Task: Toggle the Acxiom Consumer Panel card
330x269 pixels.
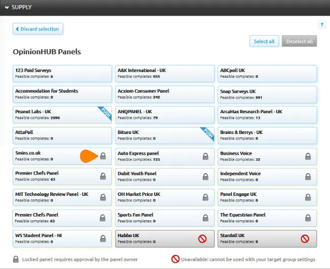Action: tap(165, 94)
